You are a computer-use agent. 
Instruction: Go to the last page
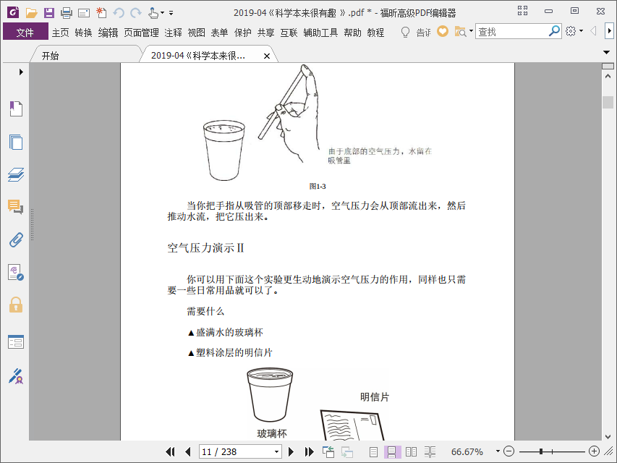(x=309, y=451)
